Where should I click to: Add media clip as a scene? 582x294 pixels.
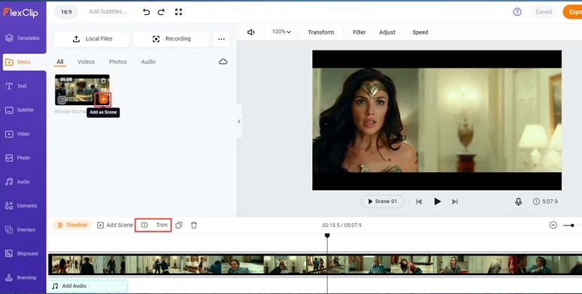coord(103,99)
